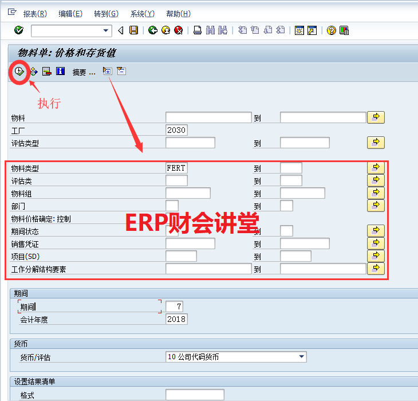This screenshot has width=418, height=401.
Task: Click the 物料类型 to-value input field
Action: coord(291,168)
